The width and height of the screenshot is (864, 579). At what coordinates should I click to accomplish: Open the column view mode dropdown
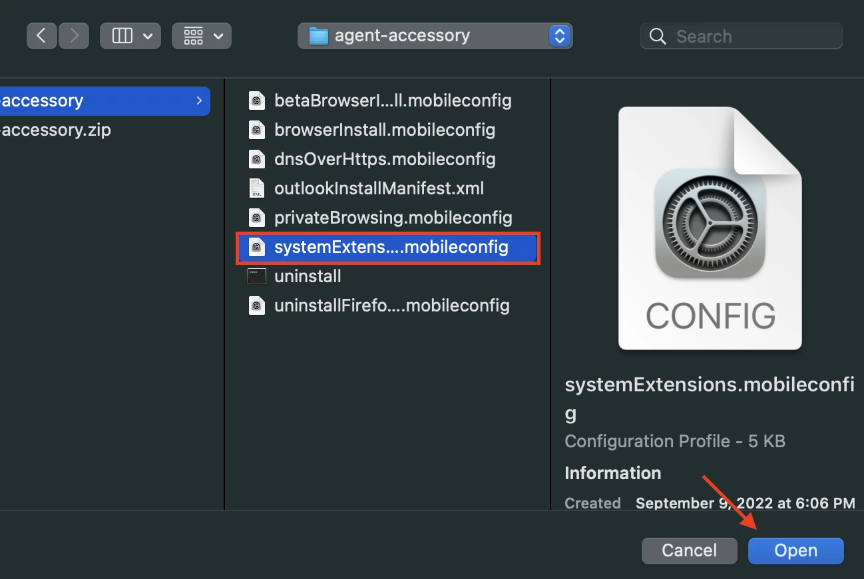130,36
